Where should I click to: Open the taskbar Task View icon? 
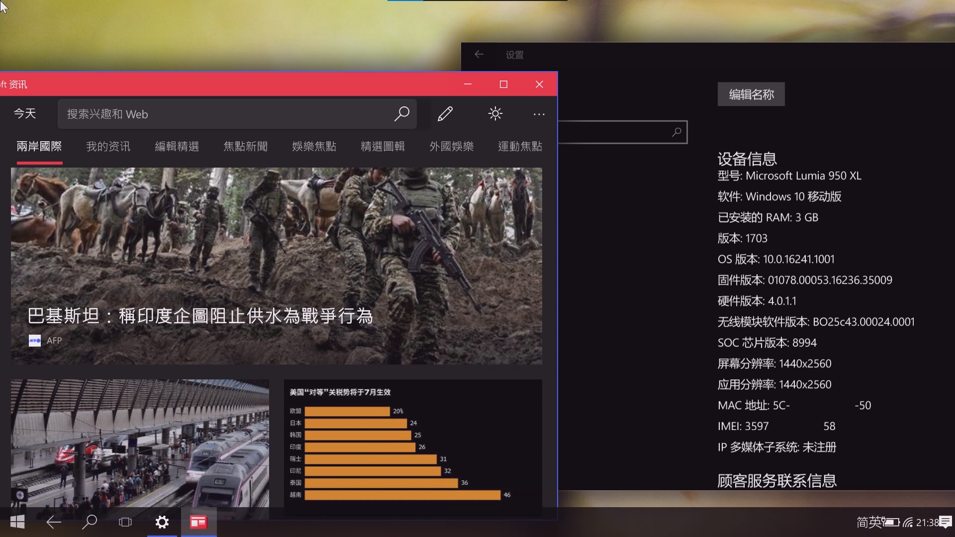point(125,522)
